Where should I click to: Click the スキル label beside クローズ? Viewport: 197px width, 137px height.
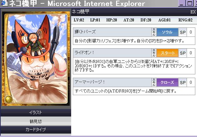(x=154, y=82)
